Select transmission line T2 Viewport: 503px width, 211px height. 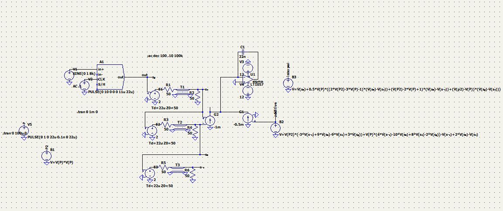click(x=180, y=126)
